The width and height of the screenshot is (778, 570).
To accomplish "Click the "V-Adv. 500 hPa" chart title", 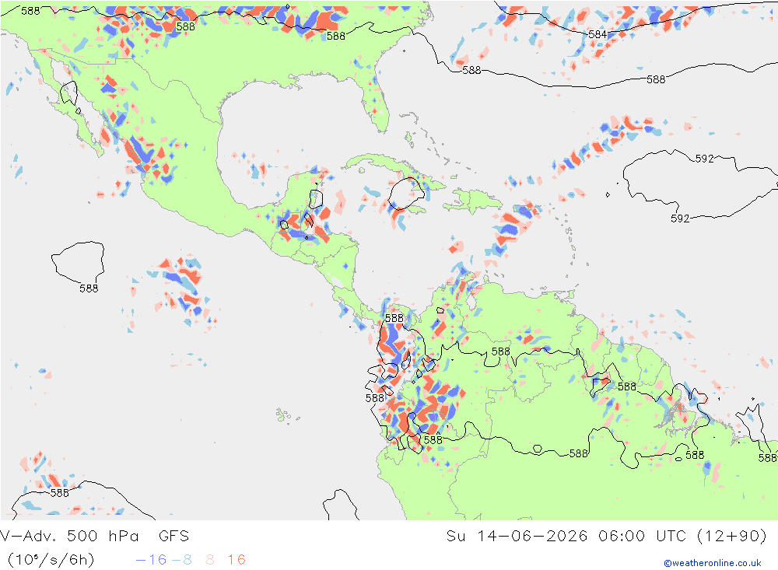I will 69,536.
